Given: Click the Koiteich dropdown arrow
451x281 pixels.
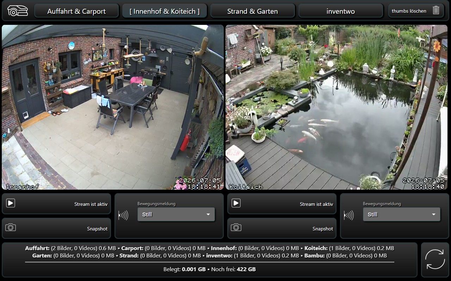Looking at the screenshot, I should pyautogui.click(x=434, y=215).
